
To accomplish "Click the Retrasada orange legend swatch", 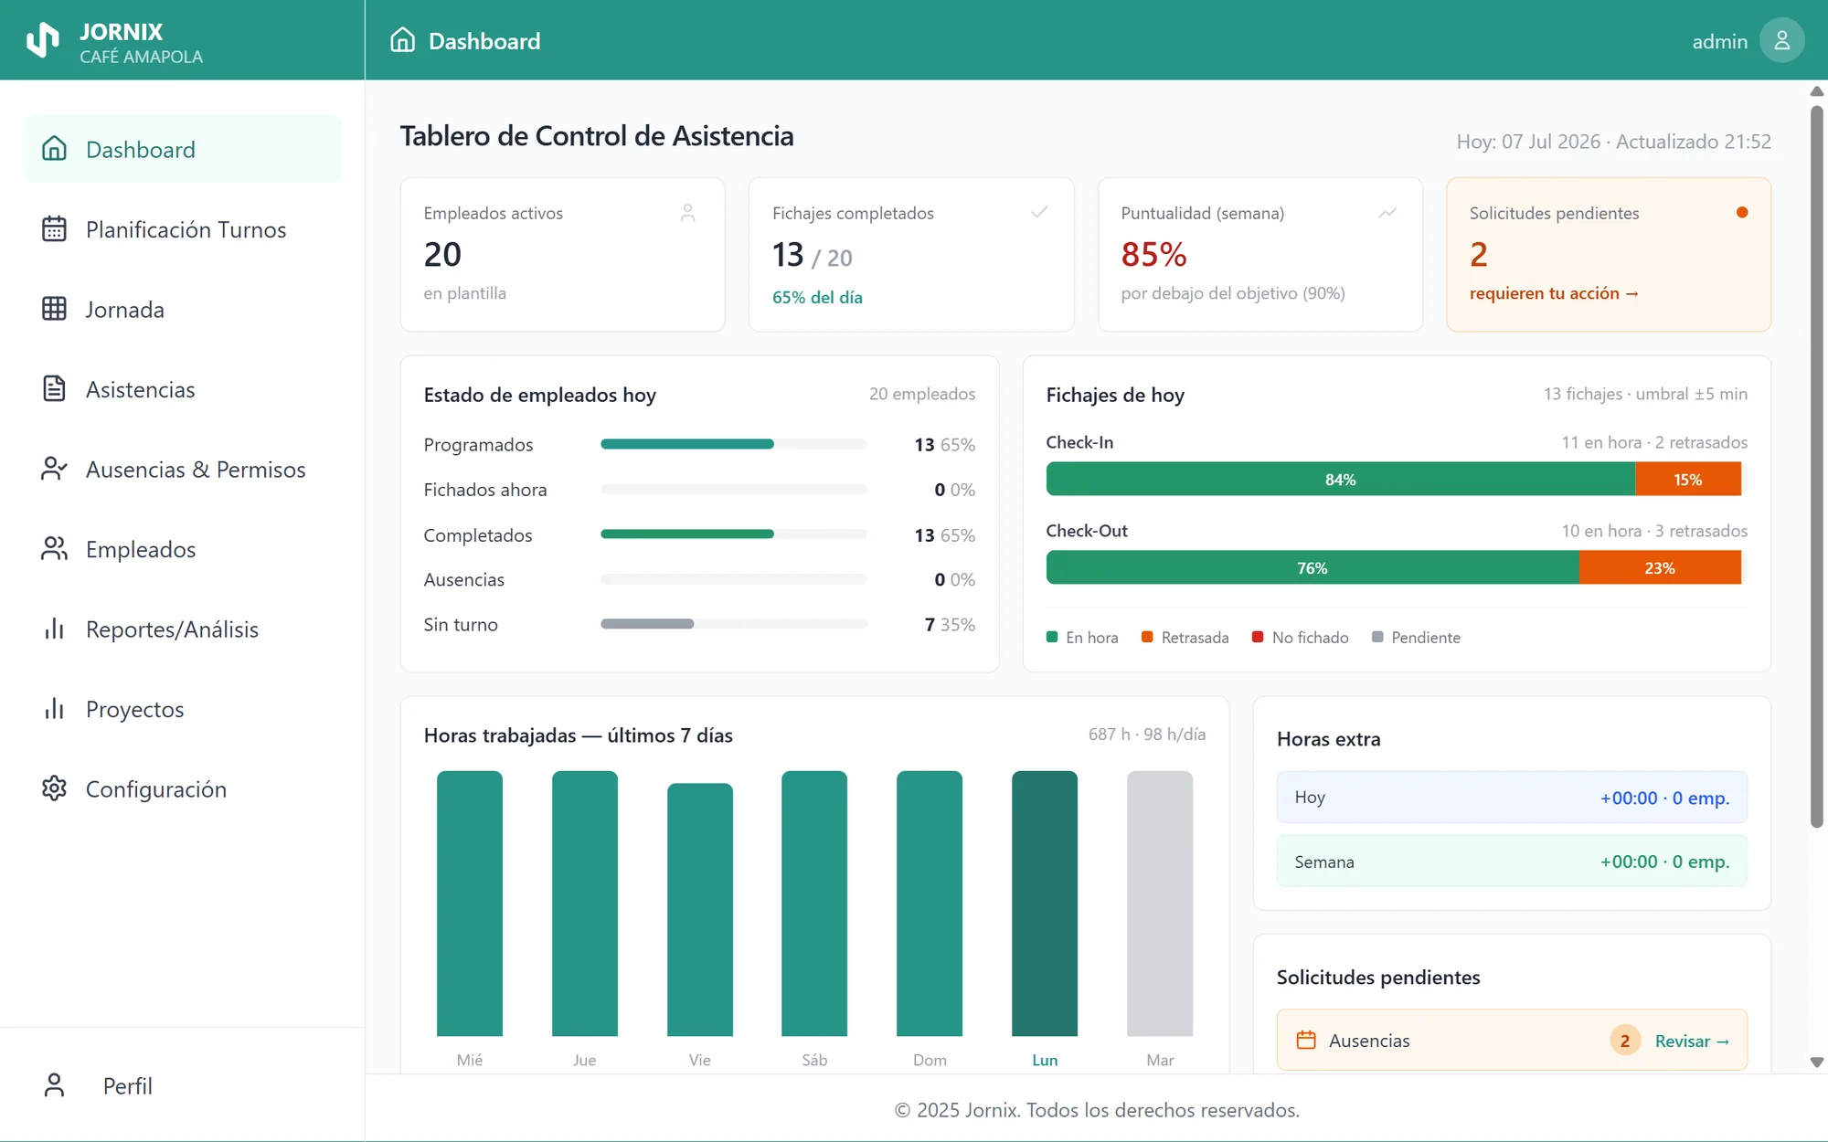I will 1147,637.
